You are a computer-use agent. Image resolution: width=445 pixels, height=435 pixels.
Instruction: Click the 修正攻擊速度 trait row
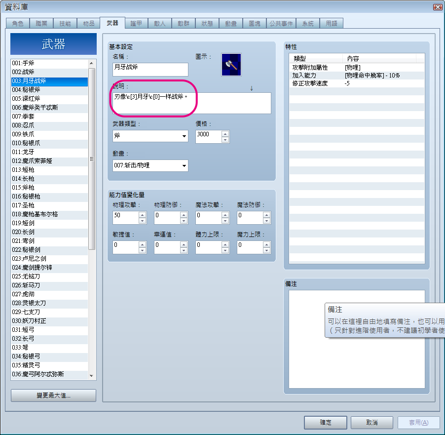point(357,83)
